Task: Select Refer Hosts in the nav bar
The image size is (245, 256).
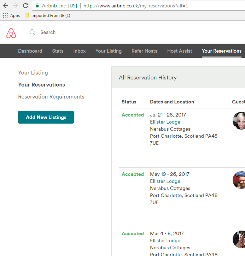Action: 144,51
